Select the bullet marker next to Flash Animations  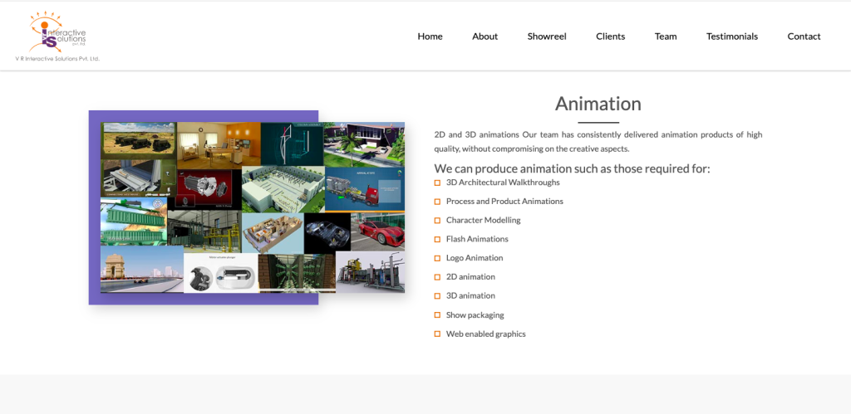coord(437,240)
